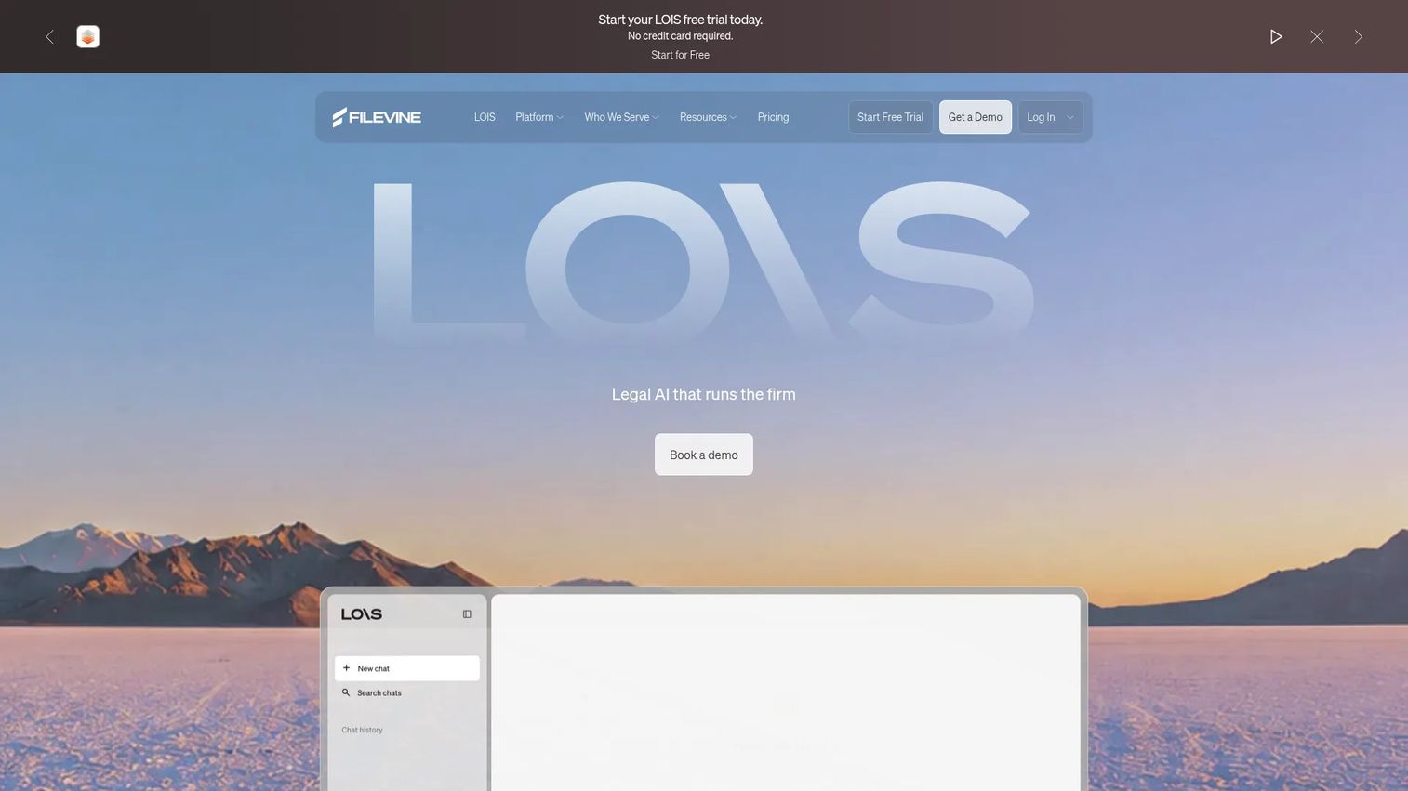
Task: Start a New chat in LOIS
Action: click(407, 668)
